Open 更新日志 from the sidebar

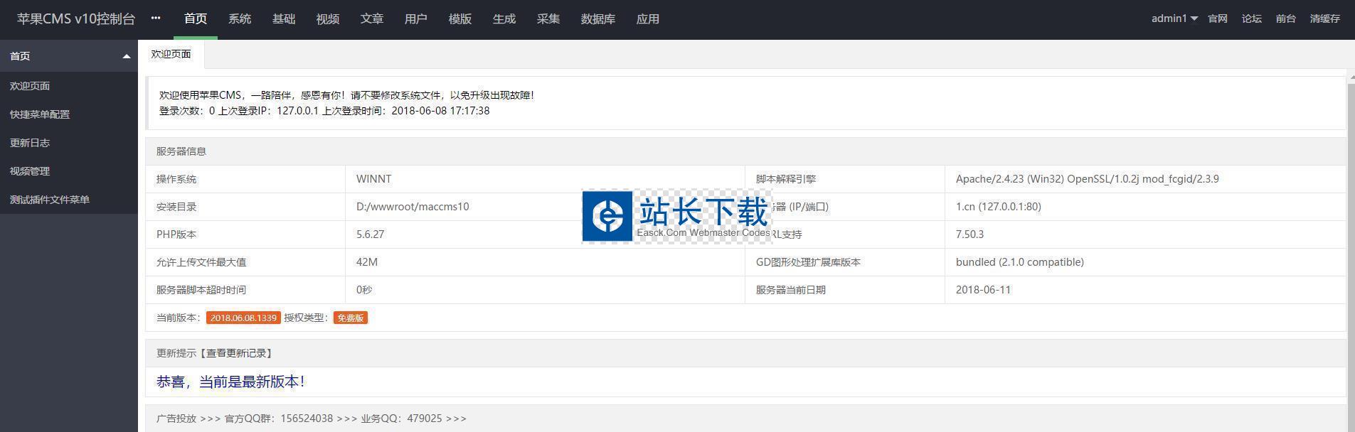[x=30, y=143]
